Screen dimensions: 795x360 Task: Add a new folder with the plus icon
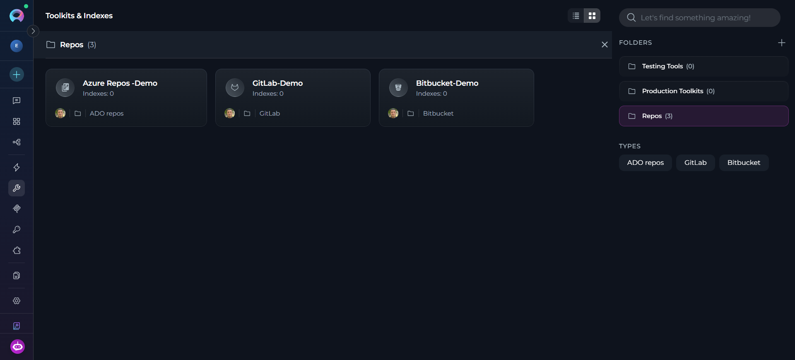pyautogui.click(x=782, y=43)
